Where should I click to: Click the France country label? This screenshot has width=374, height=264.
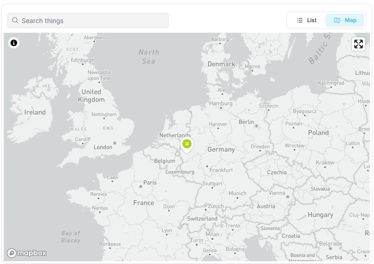(144, 203)
